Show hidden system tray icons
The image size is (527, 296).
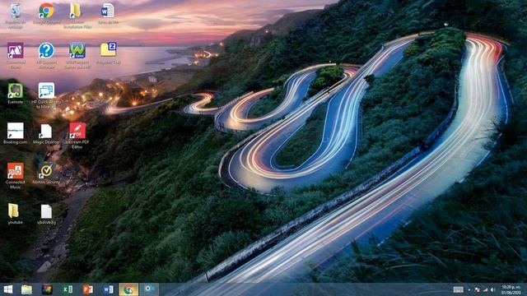(469, 290)
